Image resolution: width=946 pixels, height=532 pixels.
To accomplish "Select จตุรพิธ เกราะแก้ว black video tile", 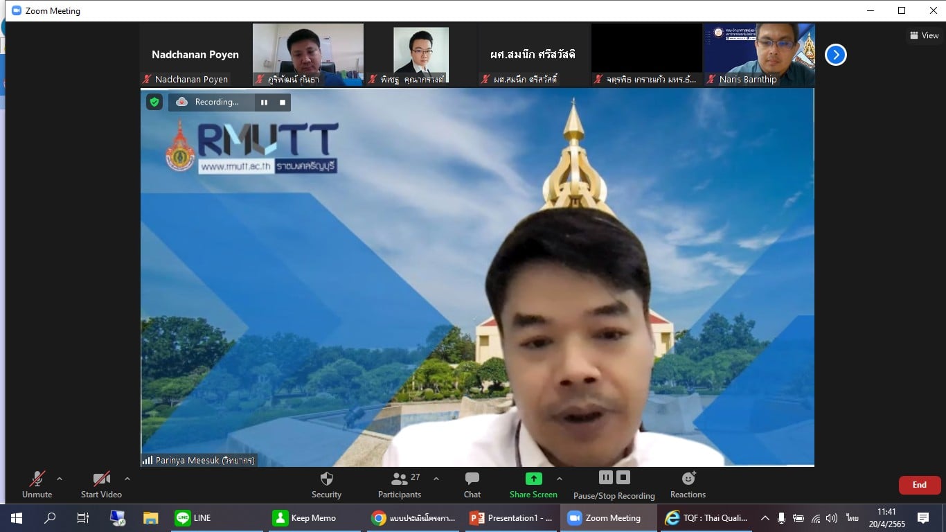I will [646, 55].
